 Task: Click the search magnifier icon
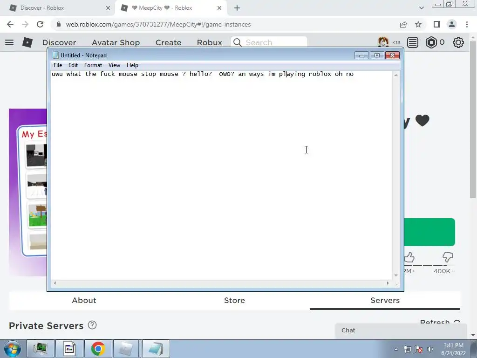coord(238,42)
